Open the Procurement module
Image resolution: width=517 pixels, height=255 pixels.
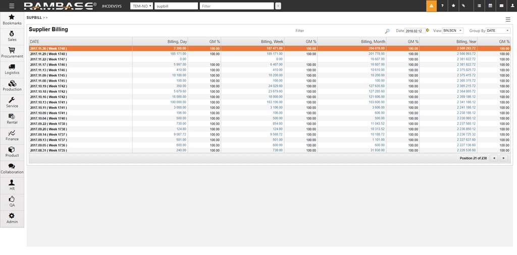coord(12,52)
